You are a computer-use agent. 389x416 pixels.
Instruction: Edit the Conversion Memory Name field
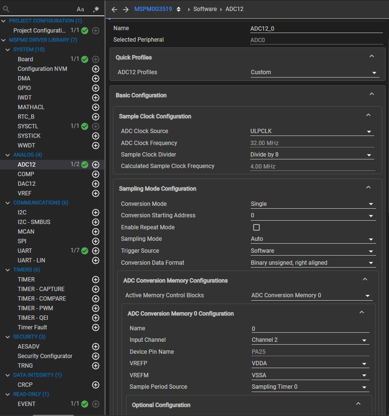[x=310, y=329]
